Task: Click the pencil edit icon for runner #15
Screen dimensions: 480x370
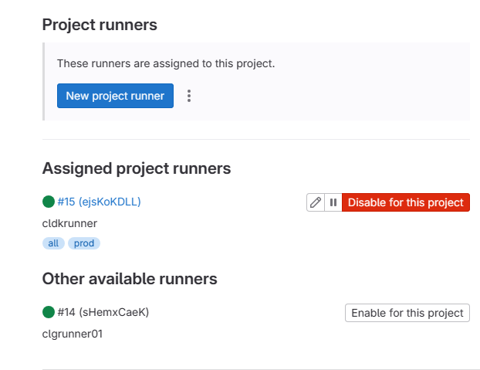Action: [x=315, y=202]
